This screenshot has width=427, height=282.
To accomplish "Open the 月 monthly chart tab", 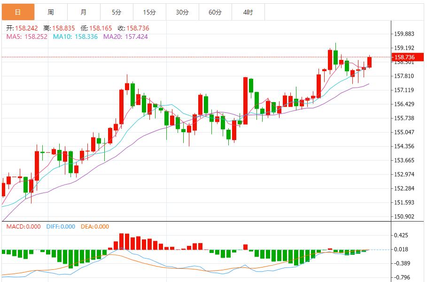I will 84,12.
